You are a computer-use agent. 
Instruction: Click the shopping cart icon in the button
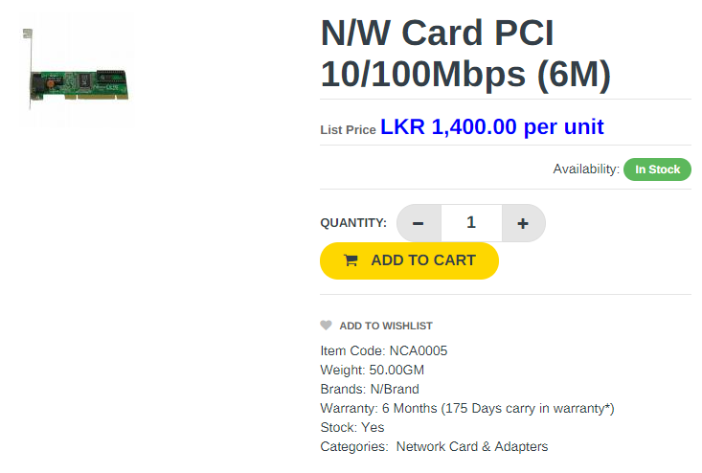[x=351, y=260]
